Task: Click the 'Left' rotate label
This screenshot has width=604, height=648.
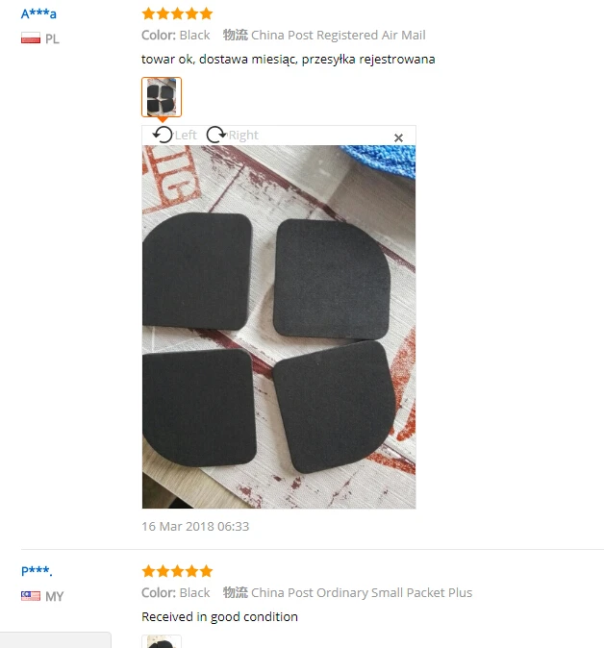Action: click(186, 136)
